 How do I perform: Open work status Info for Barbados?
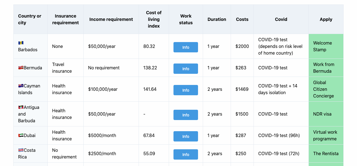pyautogui.click(x=186, y=47)
